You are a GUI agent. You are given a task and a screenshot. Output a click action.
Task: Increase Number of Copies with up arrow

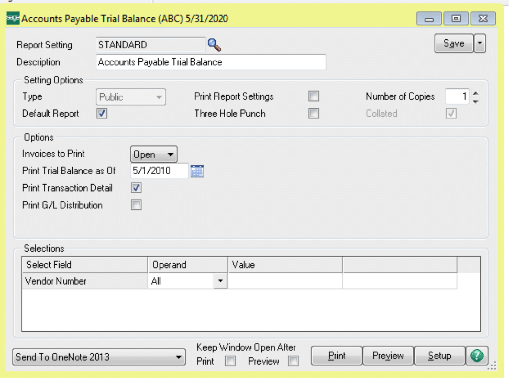coord(475,94)
